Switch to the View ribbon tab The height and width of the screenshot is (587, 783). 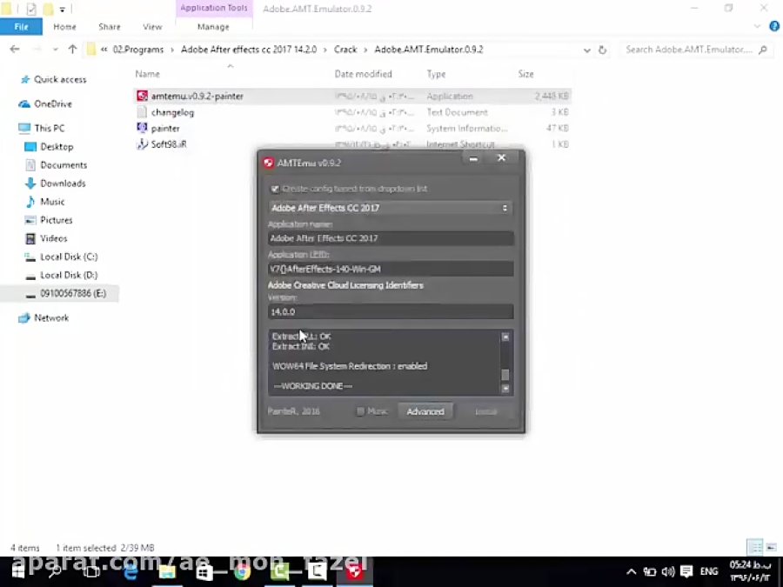(152, 26)
